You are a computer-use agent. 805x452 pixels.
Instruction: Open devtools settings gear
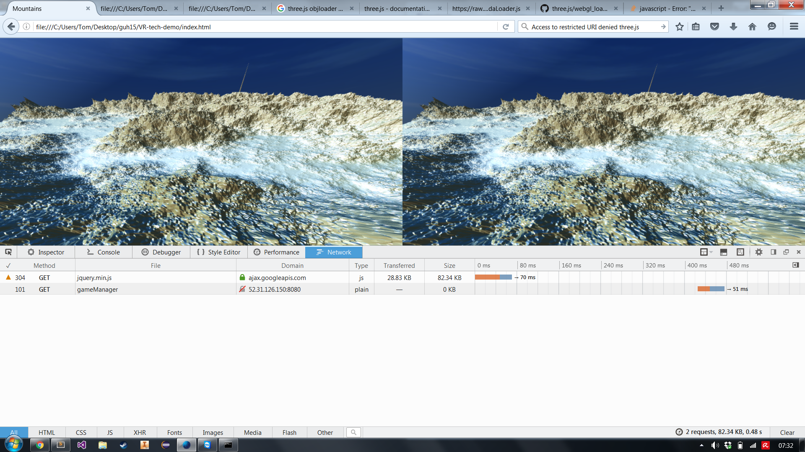click(x=758, y=252)
